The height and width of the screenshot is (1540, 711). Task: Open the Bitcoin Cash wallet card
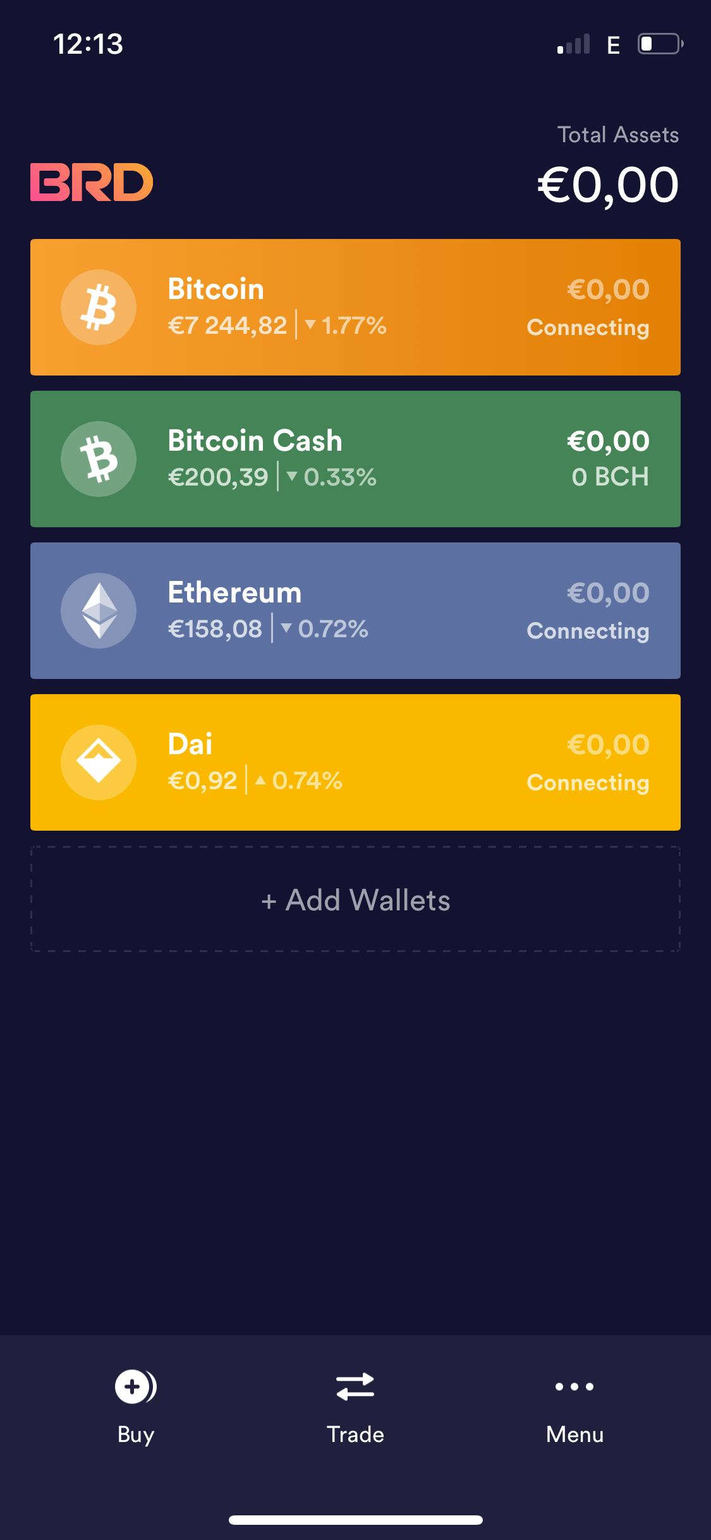point(355,458)
